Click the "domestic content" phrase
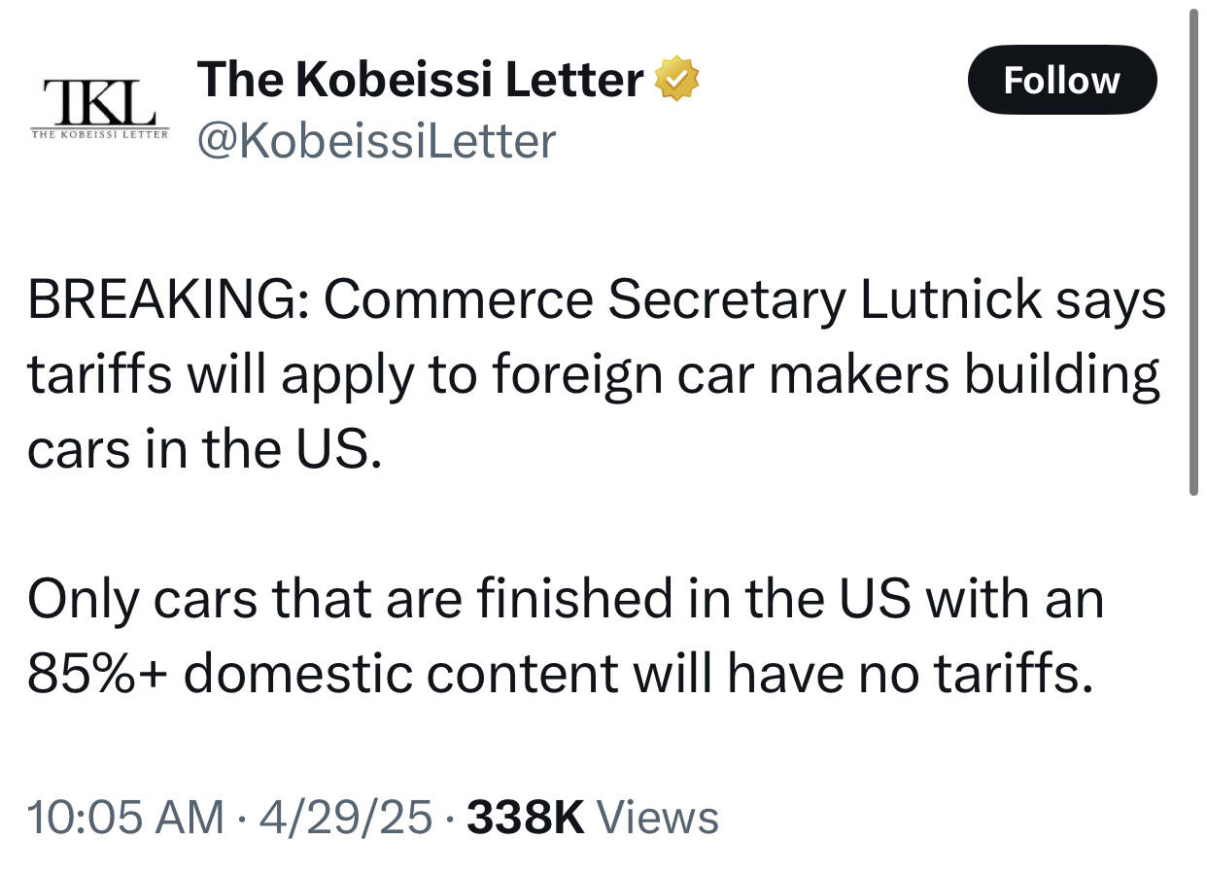The width and height of the screenshot is (1207, 874). click(400, 673)
